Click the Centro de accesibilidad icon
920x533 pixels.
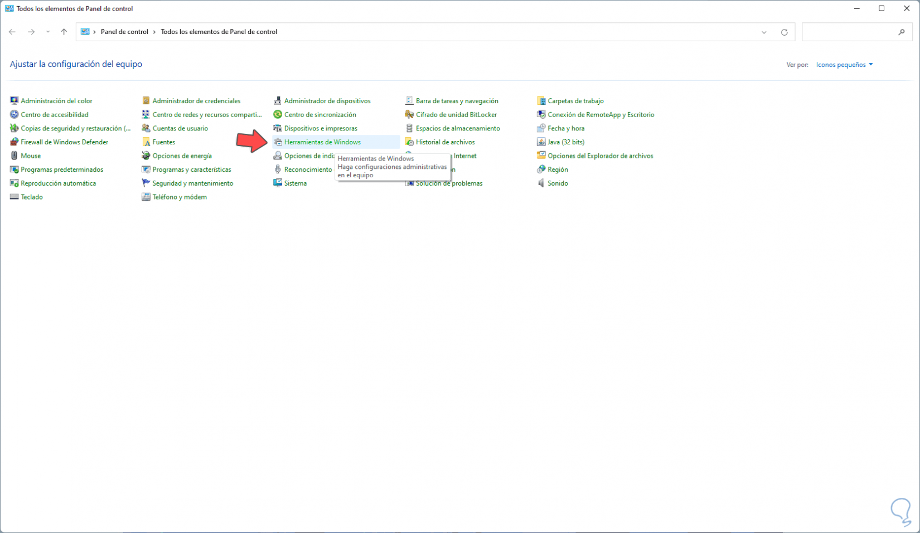[x=14, y=114]
